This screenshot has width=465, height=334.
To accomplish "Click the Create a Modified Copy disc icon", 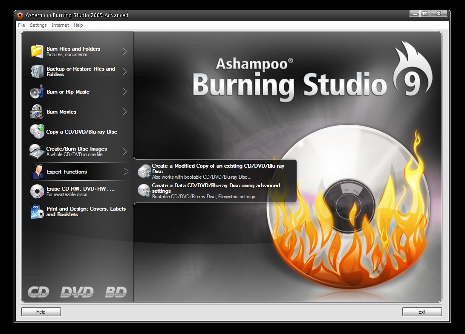I will point(144,171).
